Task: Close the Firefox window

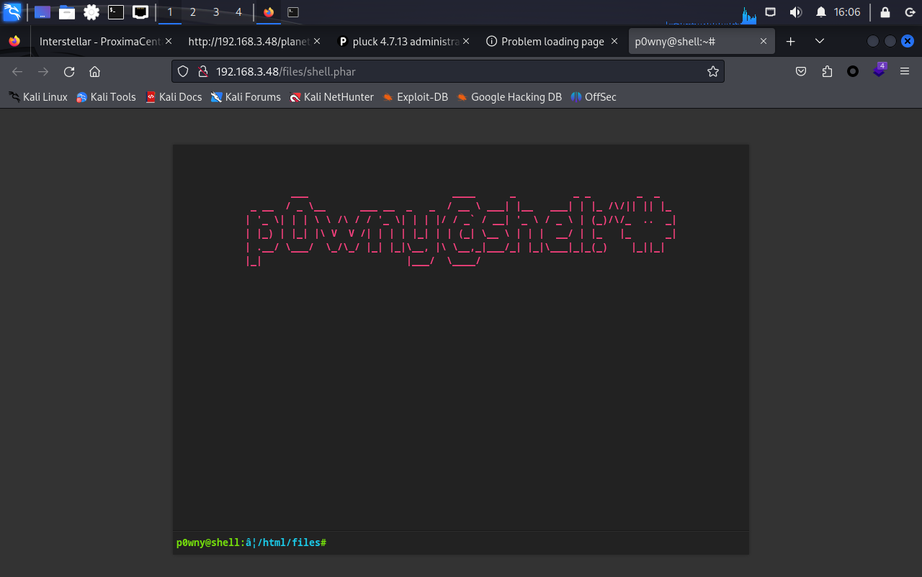Action: tap(908, 42)
